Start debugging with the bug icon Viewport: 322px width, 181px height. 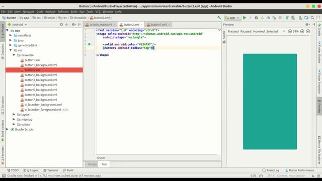(x=256, y=18)
